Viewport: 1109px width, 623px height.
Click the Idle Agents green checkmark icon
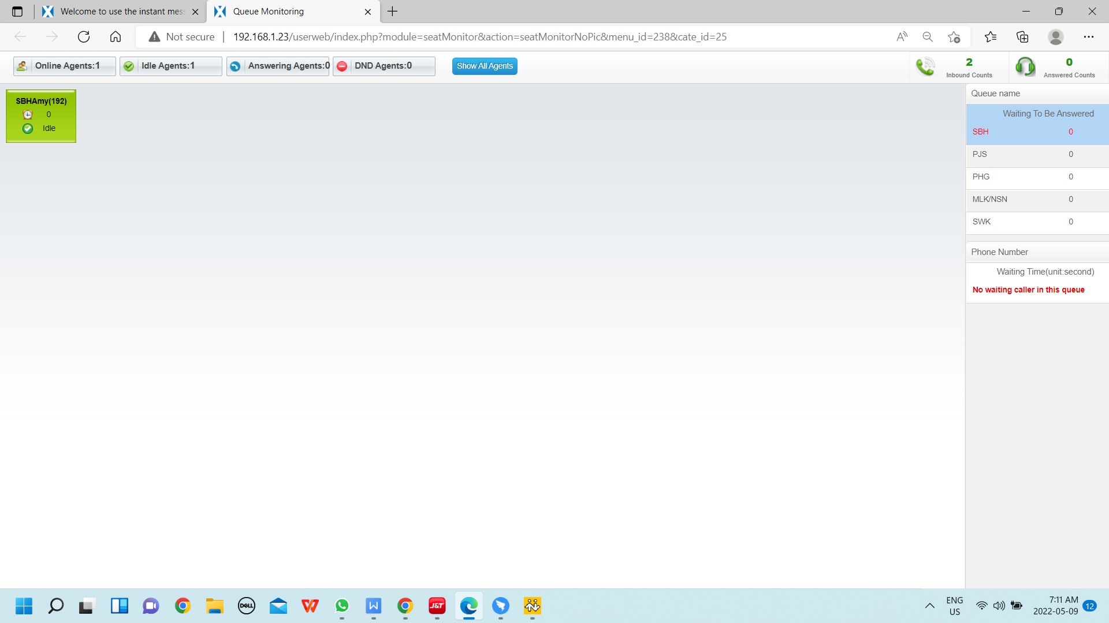(x=129, y=66)
